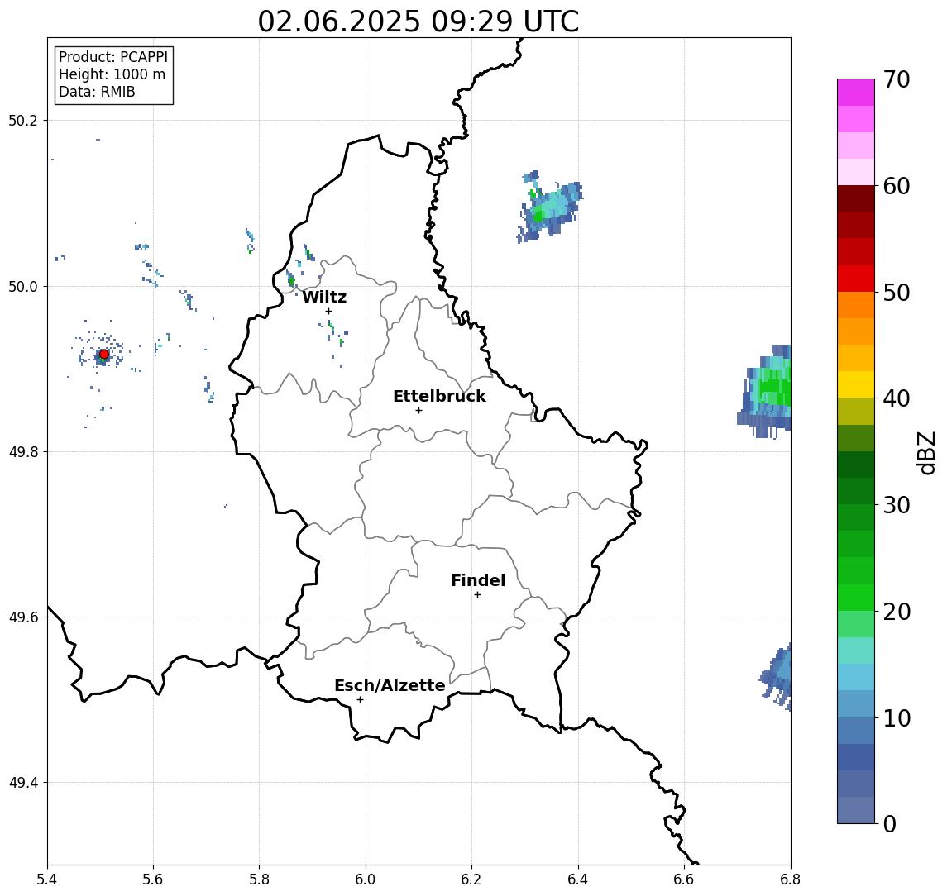Click the plus marker under Wiltz
947x896 pixels.
point(328,311)
